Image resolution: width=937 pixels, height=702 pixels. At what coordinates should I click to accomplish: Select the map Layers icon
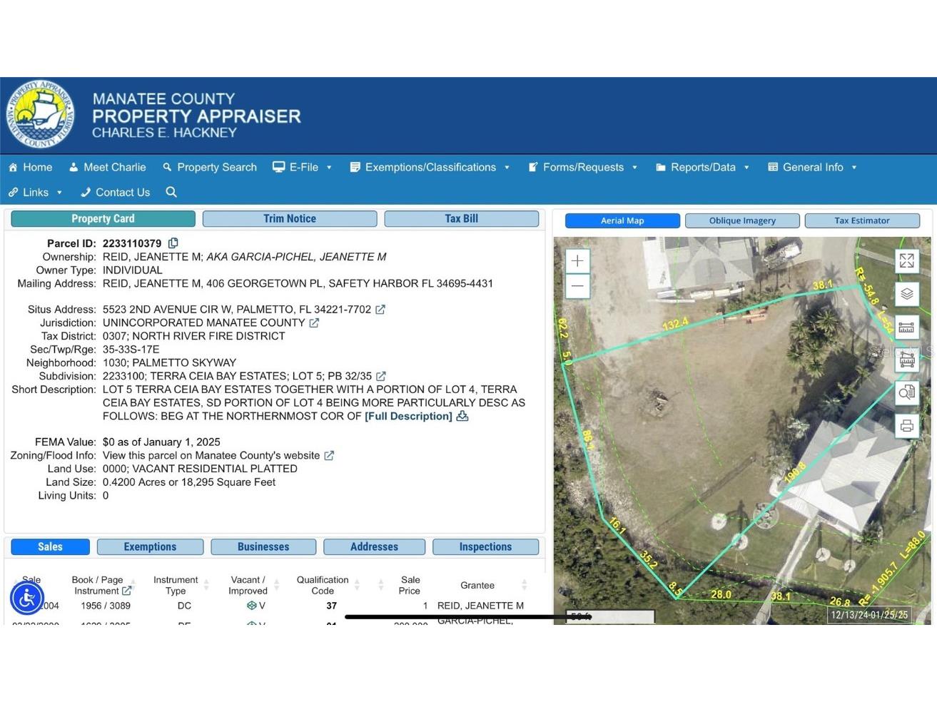tap(907, 294)
